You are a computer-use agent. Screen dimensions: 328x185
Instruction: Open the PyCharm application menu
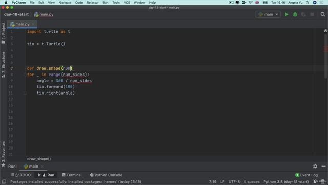(x=18, y=2)
